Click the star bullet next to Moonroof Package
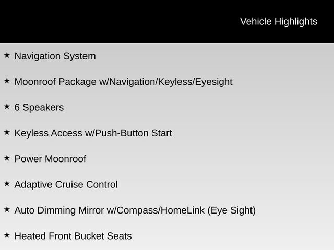 7,81
